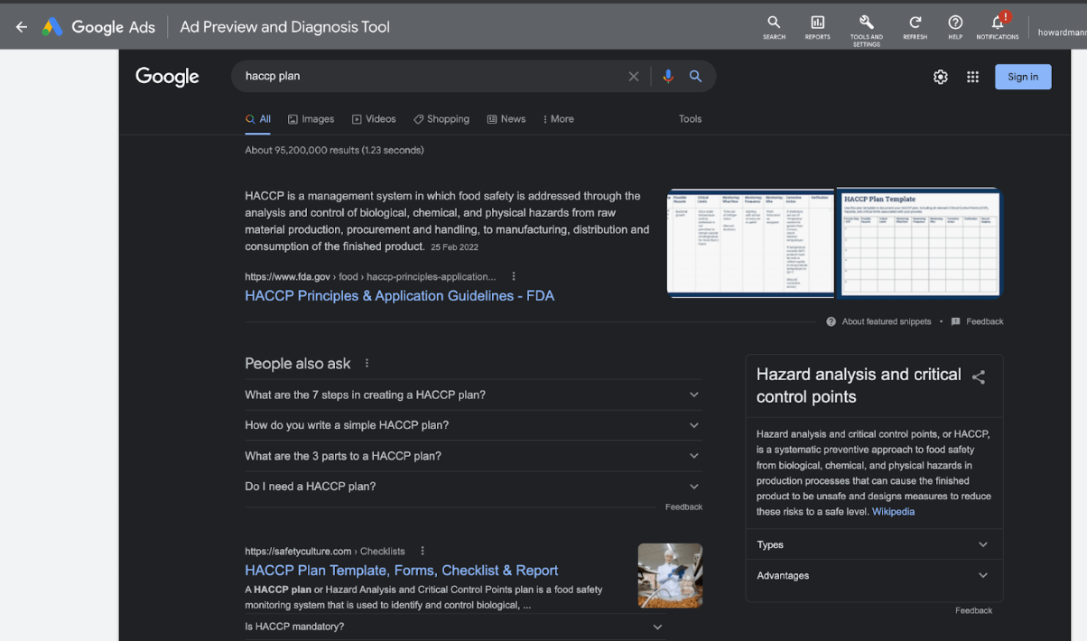This screenshot has width=1087, height=641.
Task: Click the Sign in button
Action: (x=1023, y=77)
